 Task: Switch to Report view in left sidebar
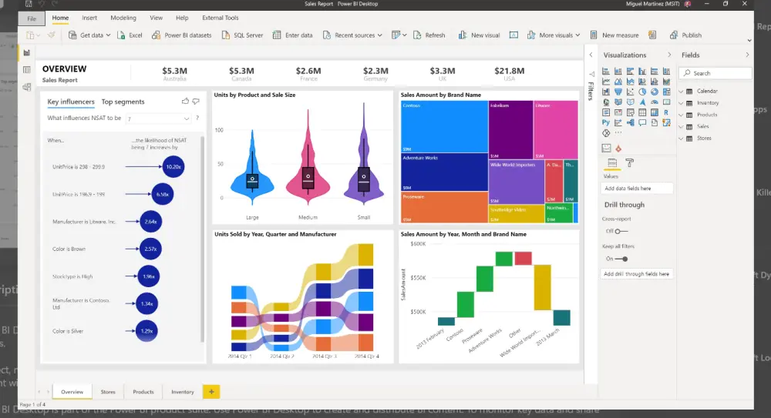click(x=26, y=52)
